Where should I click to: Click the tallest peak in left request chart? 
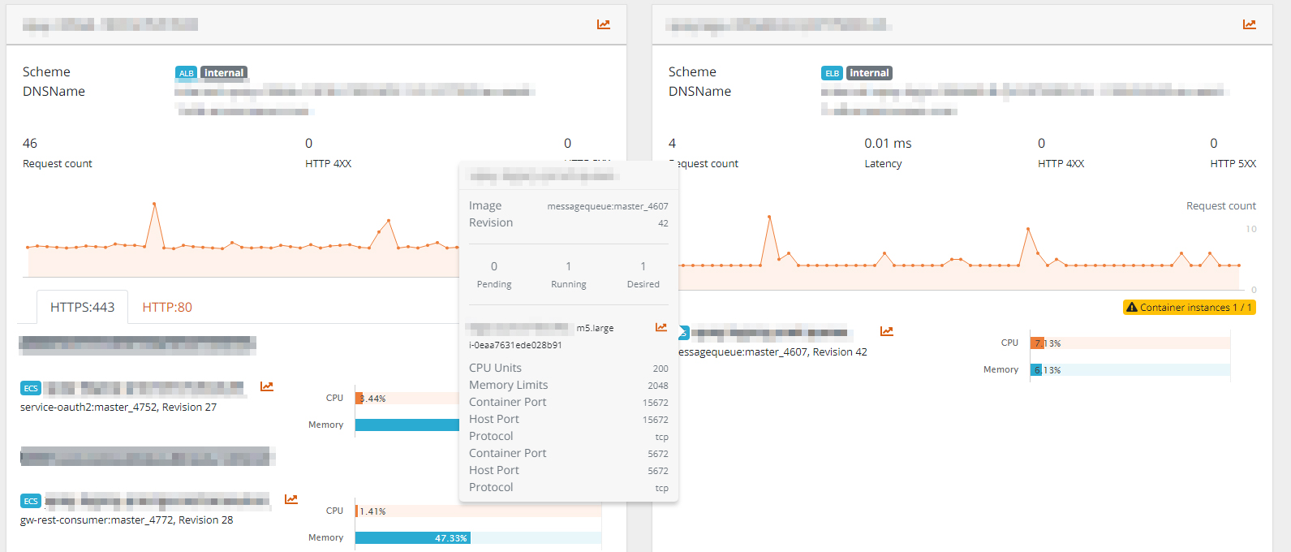(x=154, y=204)
